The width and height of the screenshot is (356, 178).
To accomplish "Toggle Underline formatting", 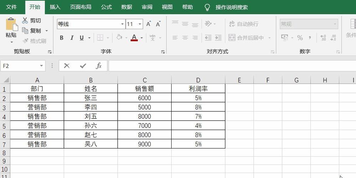I will click(x=82, y=38).
